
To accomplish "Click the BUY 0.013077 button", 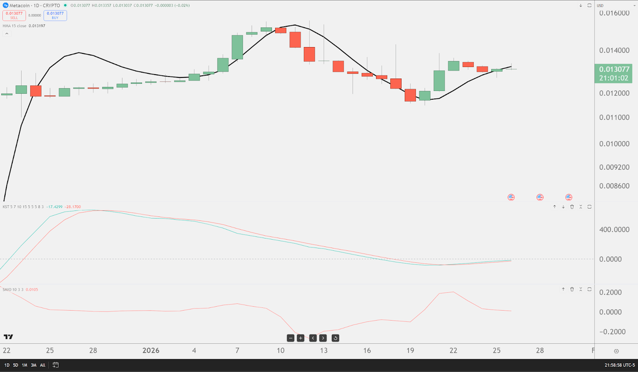I will point(55,16).
